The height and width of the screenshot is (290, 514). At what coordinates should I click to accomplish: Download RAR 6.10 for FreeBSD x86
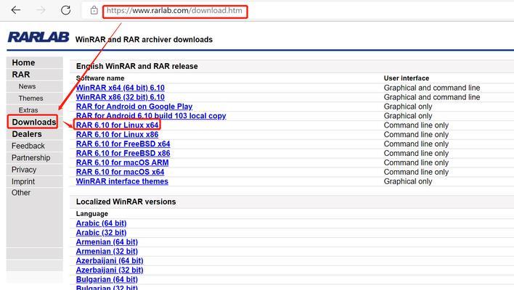123,153
